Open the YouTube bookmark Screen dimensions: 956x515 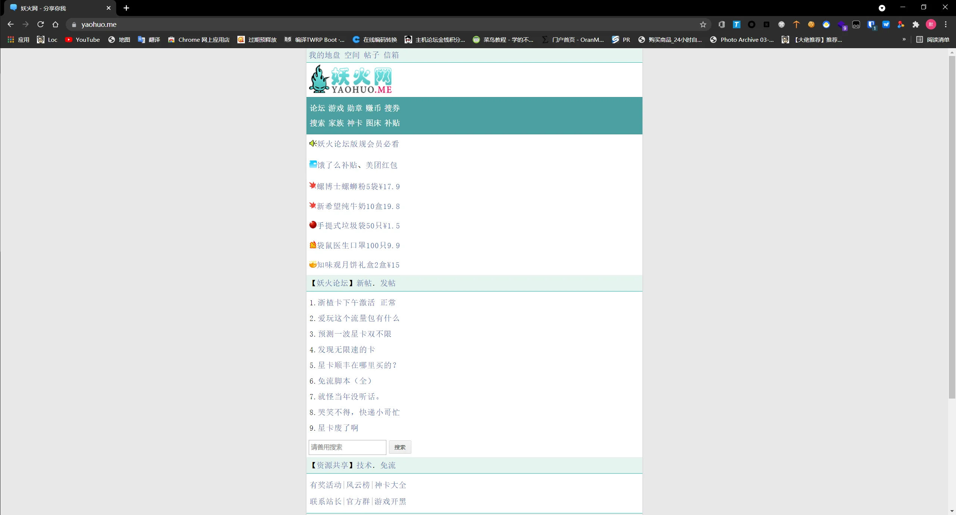coord(82,40)
